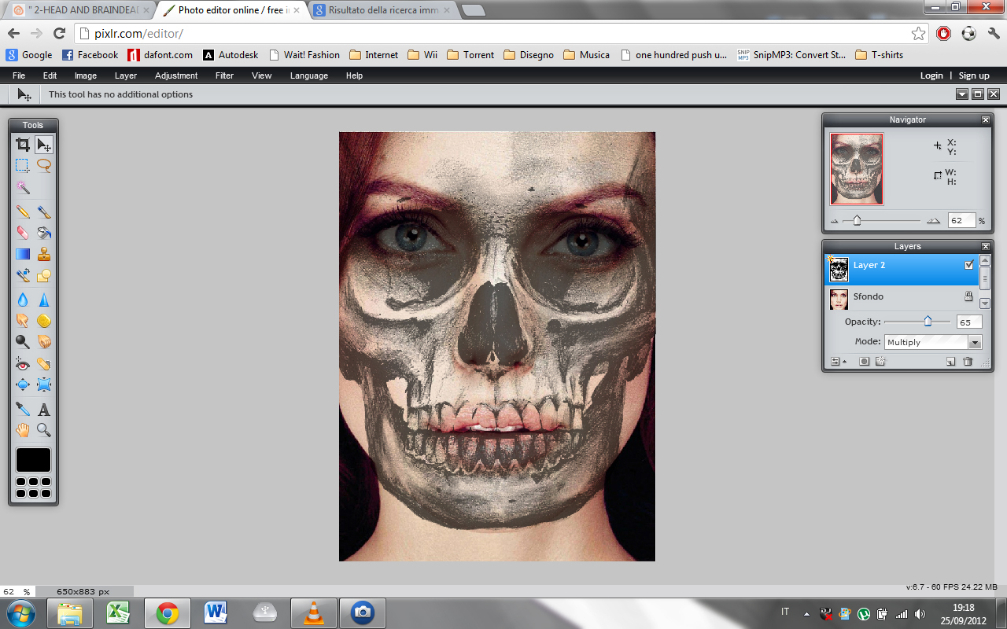Viewport: 1007px width, 629px height.
Task: Select the Blur tool
Action: 23,300
